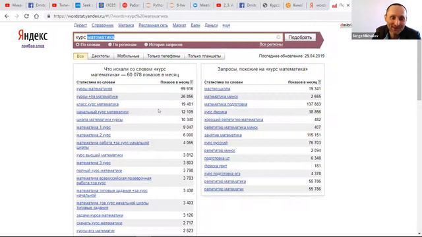
Task: Switch to the 'Десктопы' tab
Action: point(100,56)
